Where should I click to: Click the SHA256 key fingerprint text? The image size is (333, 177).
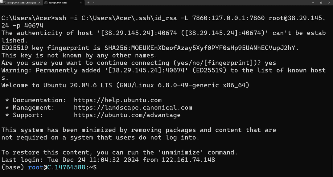click(215, 48)
